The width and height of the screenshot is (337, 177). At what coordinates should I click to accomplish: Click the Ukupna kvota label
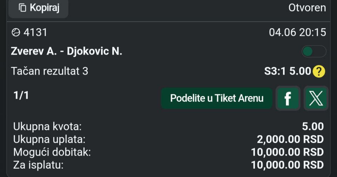(x=47, y=127)
